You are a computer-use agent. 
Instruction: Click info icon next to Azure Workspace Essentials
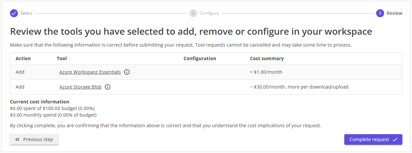pos(127,72)
